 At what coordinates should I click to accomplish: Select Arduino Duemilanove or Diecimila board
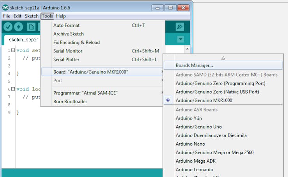(223, 135)
